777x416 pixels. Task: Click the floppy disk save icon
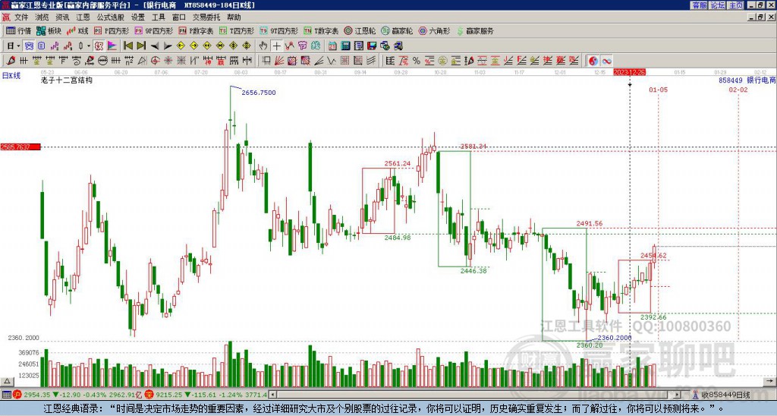tap(372, 46)
